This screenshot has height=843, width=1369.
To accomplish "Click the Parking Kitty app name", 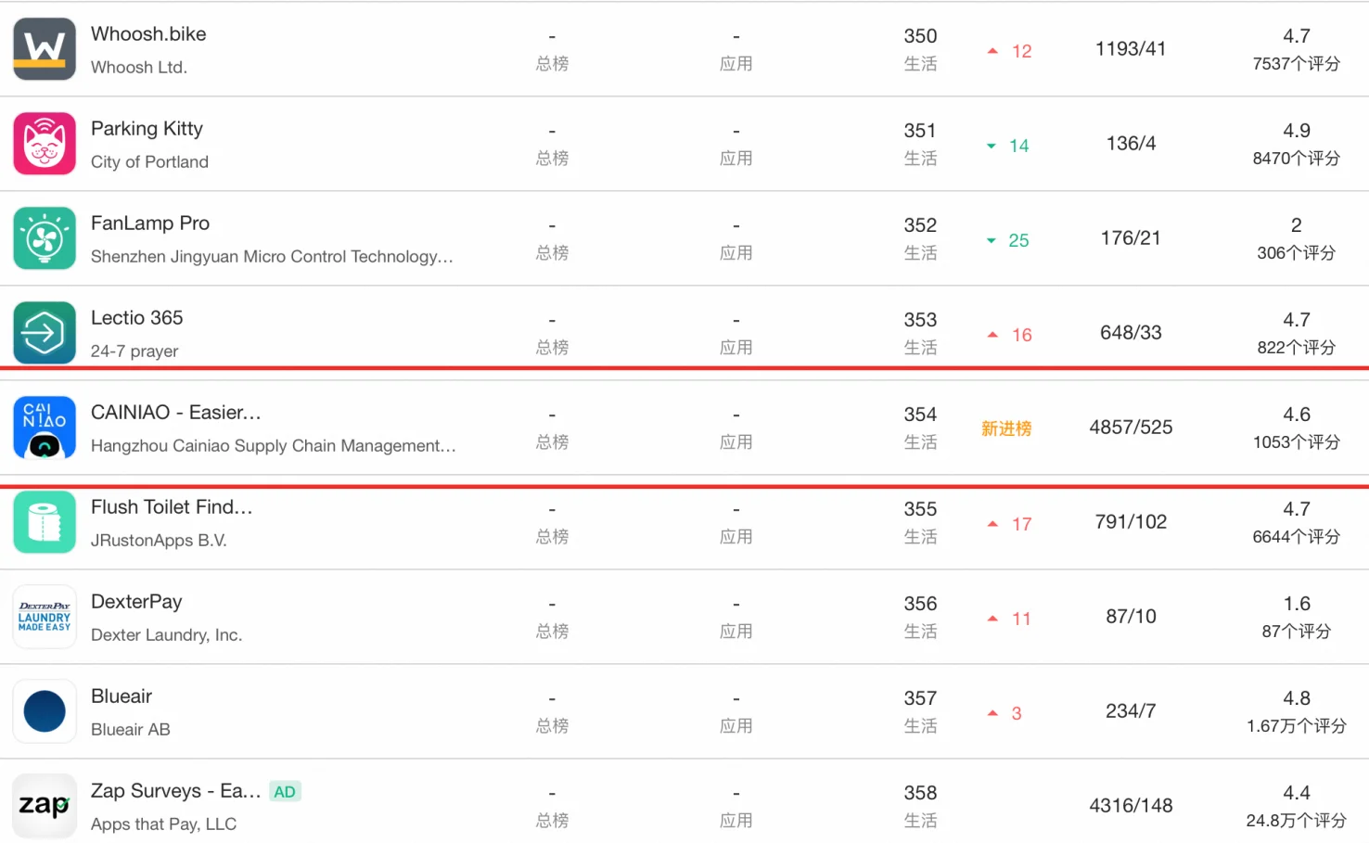I will (147, 129).
